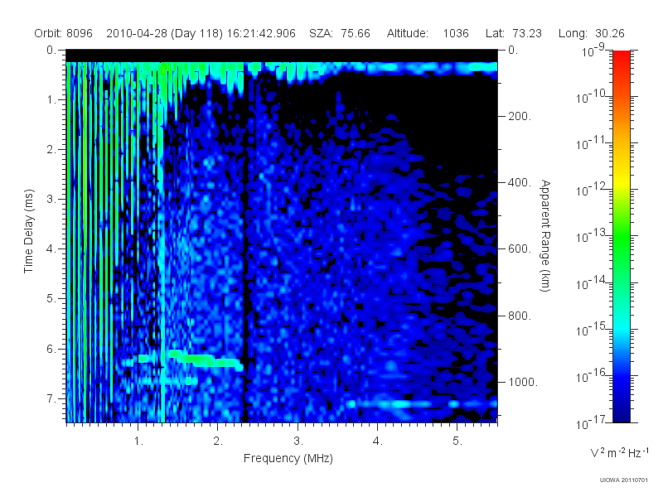The height and width of the screenshot is (497, 663).
Task: Click the '200.' apparent range tick label
Action: pos(520,116)
